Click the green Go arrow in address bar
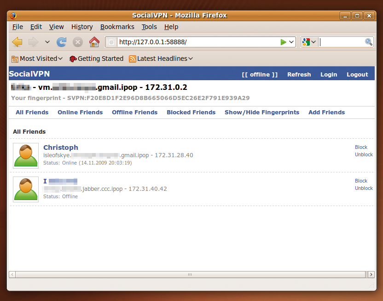The height and width of the screenshot is (301, 383). point(284,42)
